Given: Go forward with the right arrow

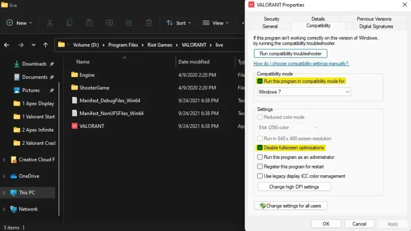Looking at the screenshot, I should [x=21, y=45].
